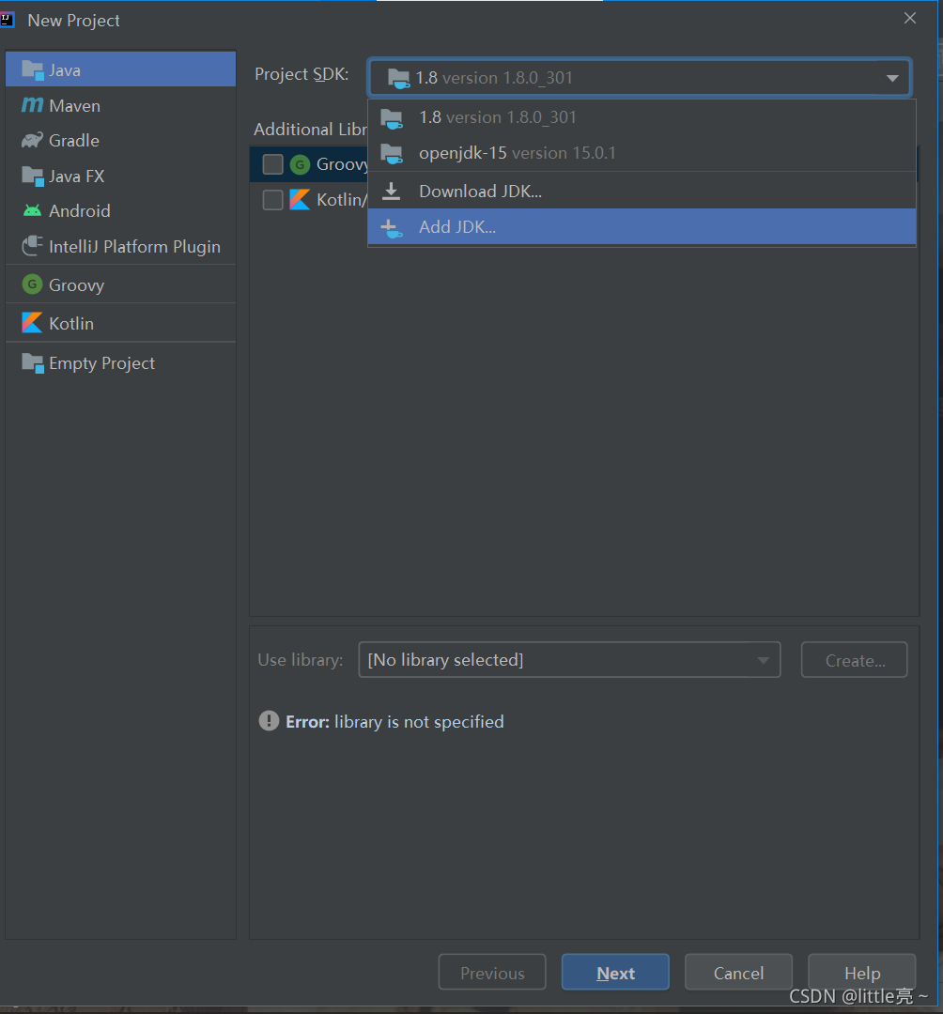Select Empty Project type
This screenshot has width=943, height=1014.
120,362
